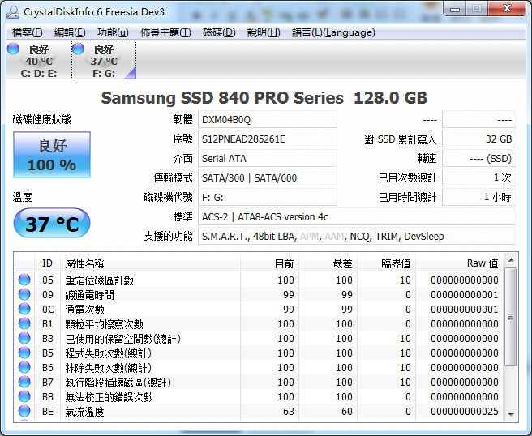Open the 檔案(F) menu
Image resolution: width=532 pixels, height=436 pixels.
click(x=27, y=32)
